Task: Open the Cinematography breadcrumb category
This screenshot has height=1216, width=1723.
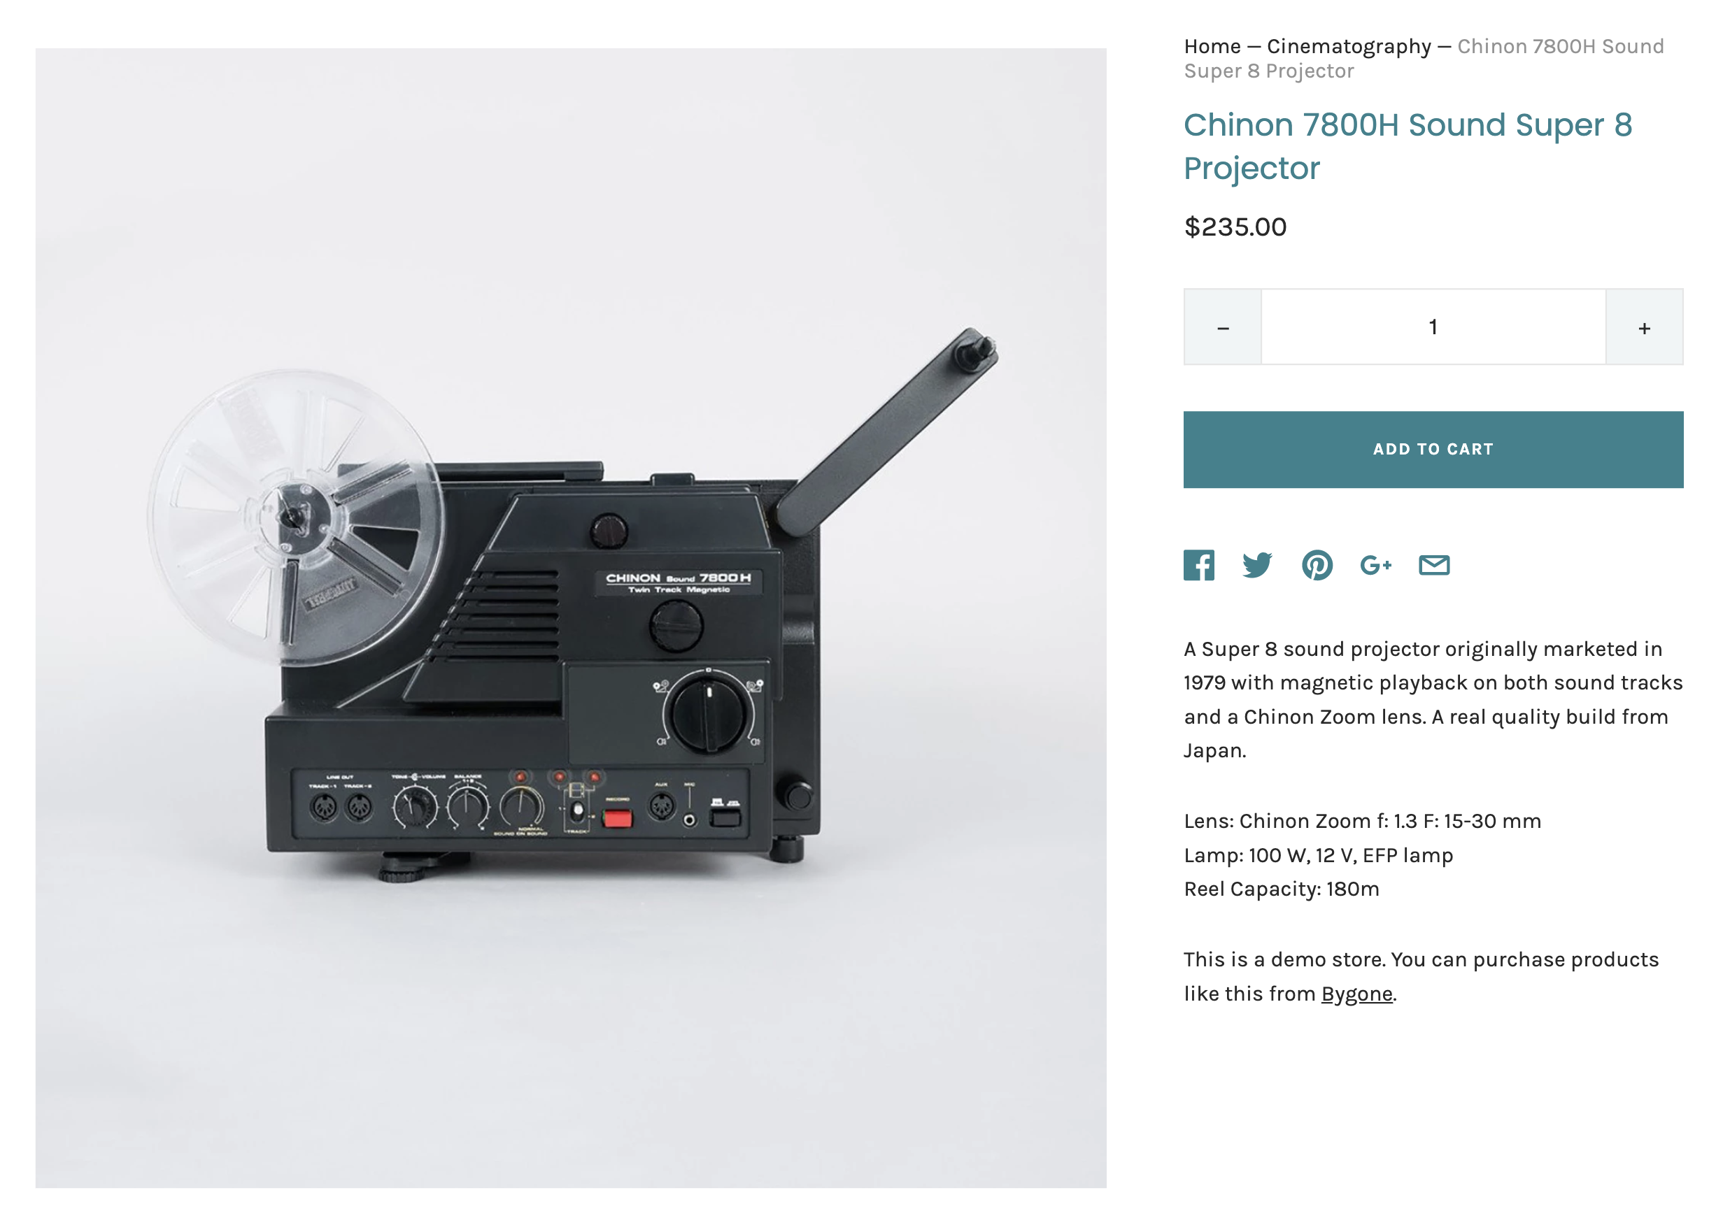Action: (1349, 47)
